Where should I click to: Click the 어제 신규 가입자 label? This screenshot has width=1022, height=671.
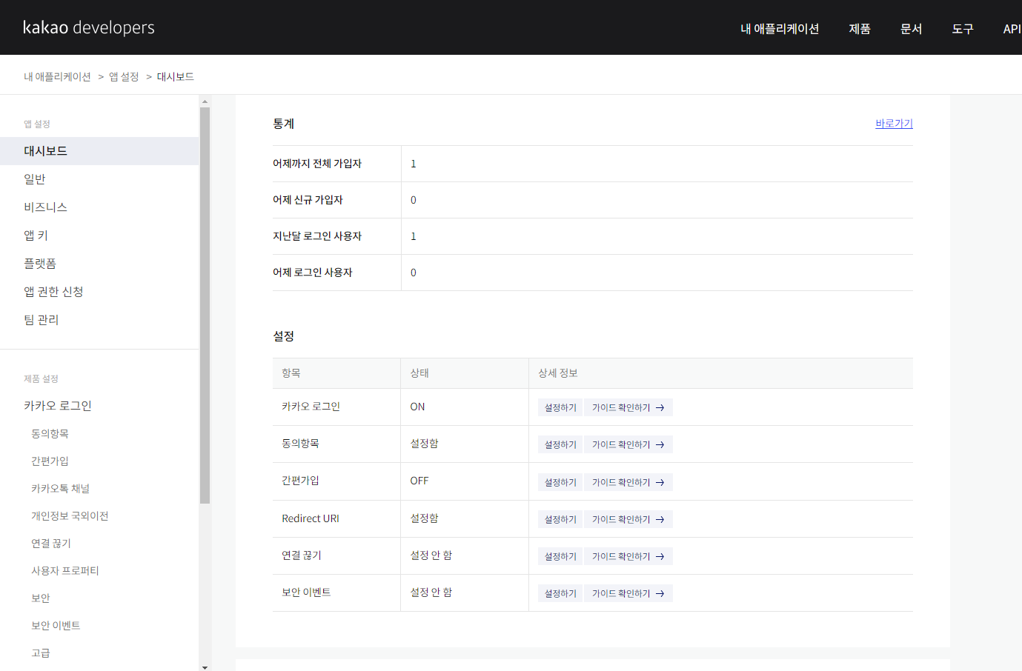pos(308,200)
